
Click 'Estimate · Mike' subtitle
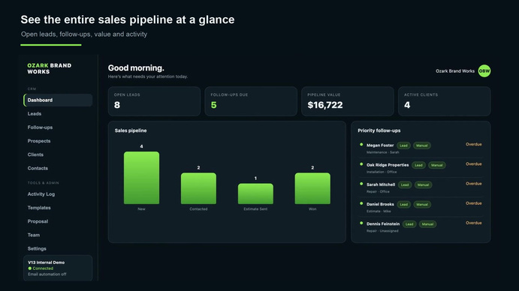tap(379, 211)
